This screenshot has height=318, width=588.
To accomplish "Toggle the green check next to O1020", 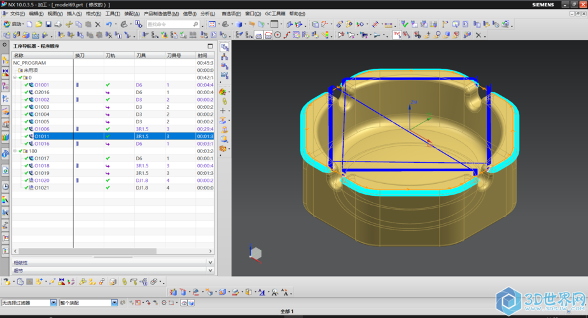I will [26, 181].
